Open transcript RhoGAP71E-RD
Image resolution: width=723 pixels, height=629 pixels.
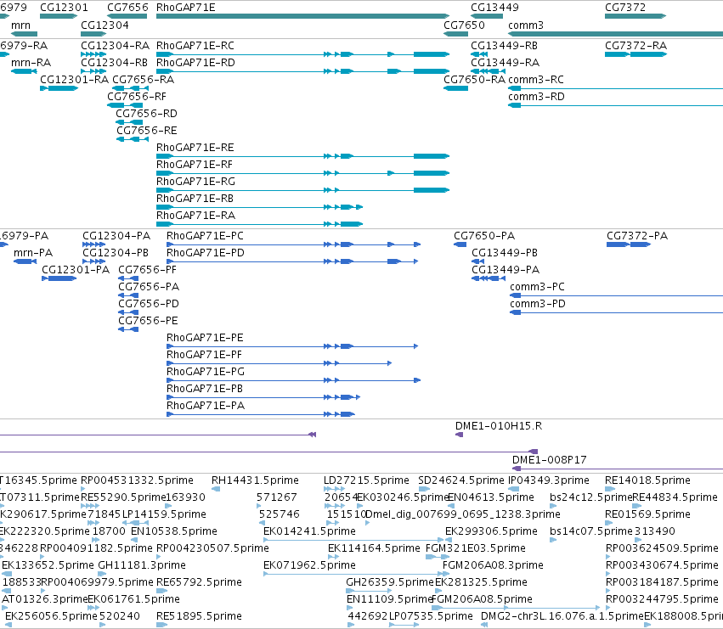tap(302, 71)
